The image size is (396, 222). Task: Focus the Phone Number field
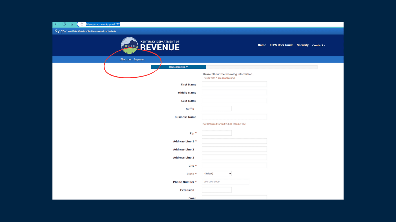pyautogui.click(x=225, y=182)
